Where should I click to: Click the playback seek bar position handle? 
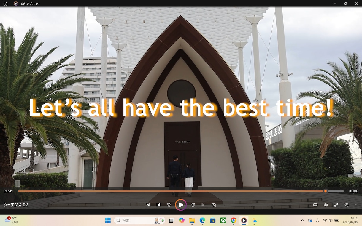tap(326, 191)
